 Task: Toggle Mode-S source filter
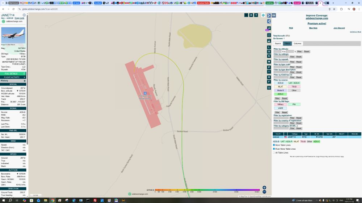point(281,91)
